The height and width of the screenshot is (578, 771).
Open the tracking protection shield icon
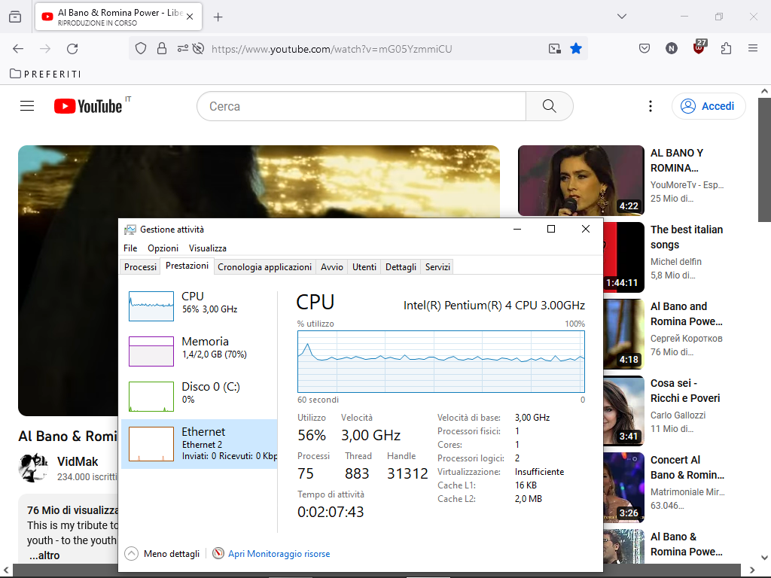click(141, 49)
